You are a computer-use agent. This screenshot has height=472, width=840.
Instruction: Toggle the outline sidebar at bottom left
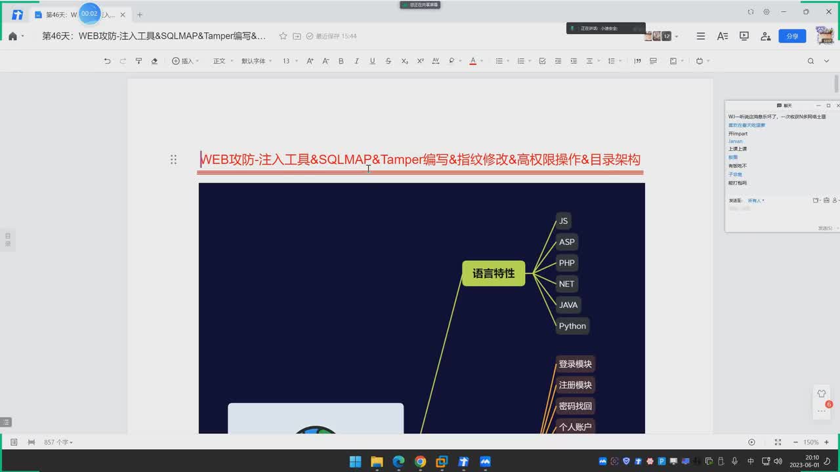(x=6, y=422)
